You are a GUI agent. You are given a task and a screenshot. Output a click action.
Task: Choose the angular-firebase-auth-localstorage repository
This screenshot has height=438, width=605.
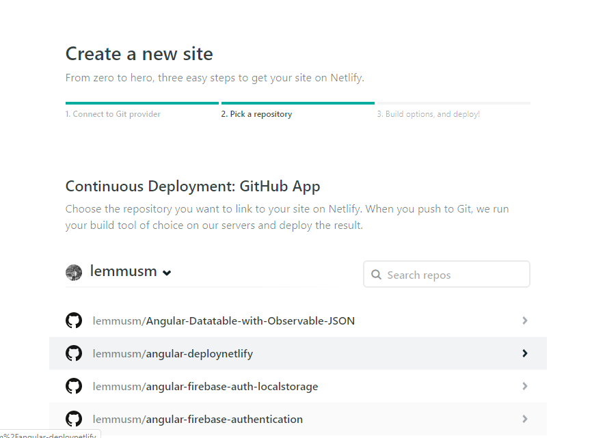pos(205,386)
